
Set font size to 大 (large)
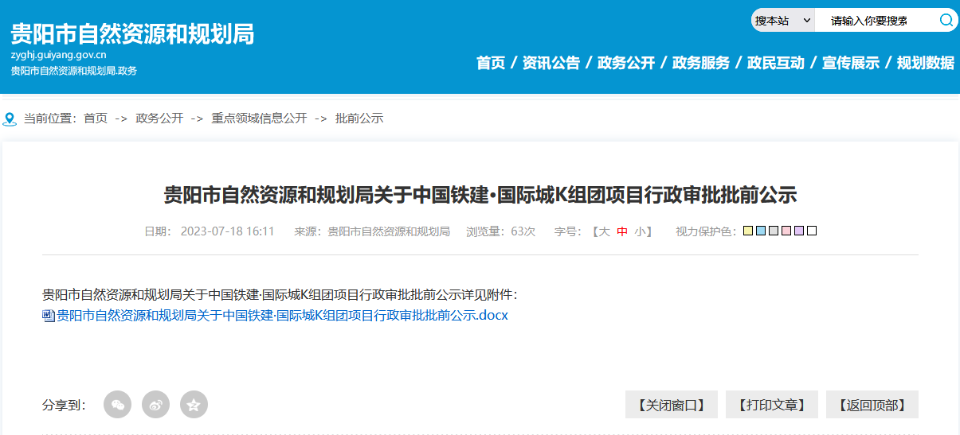click(604, 231)
